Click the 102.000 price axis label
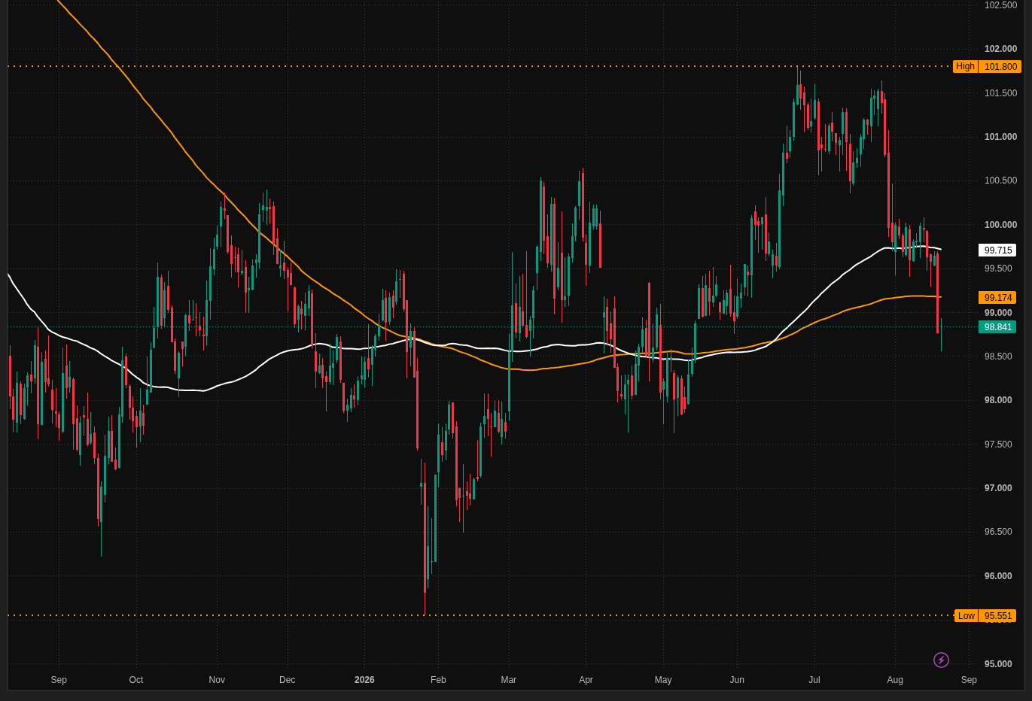Screen dimensions: 1032x701 click(1000, 49)
